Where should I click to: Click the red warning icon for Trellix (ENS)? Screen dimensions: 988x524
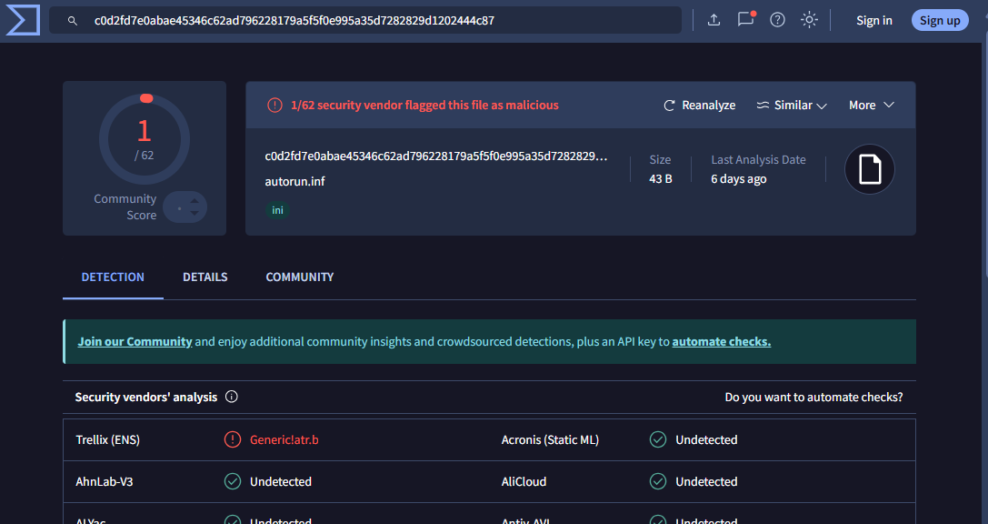click(233, 439)
